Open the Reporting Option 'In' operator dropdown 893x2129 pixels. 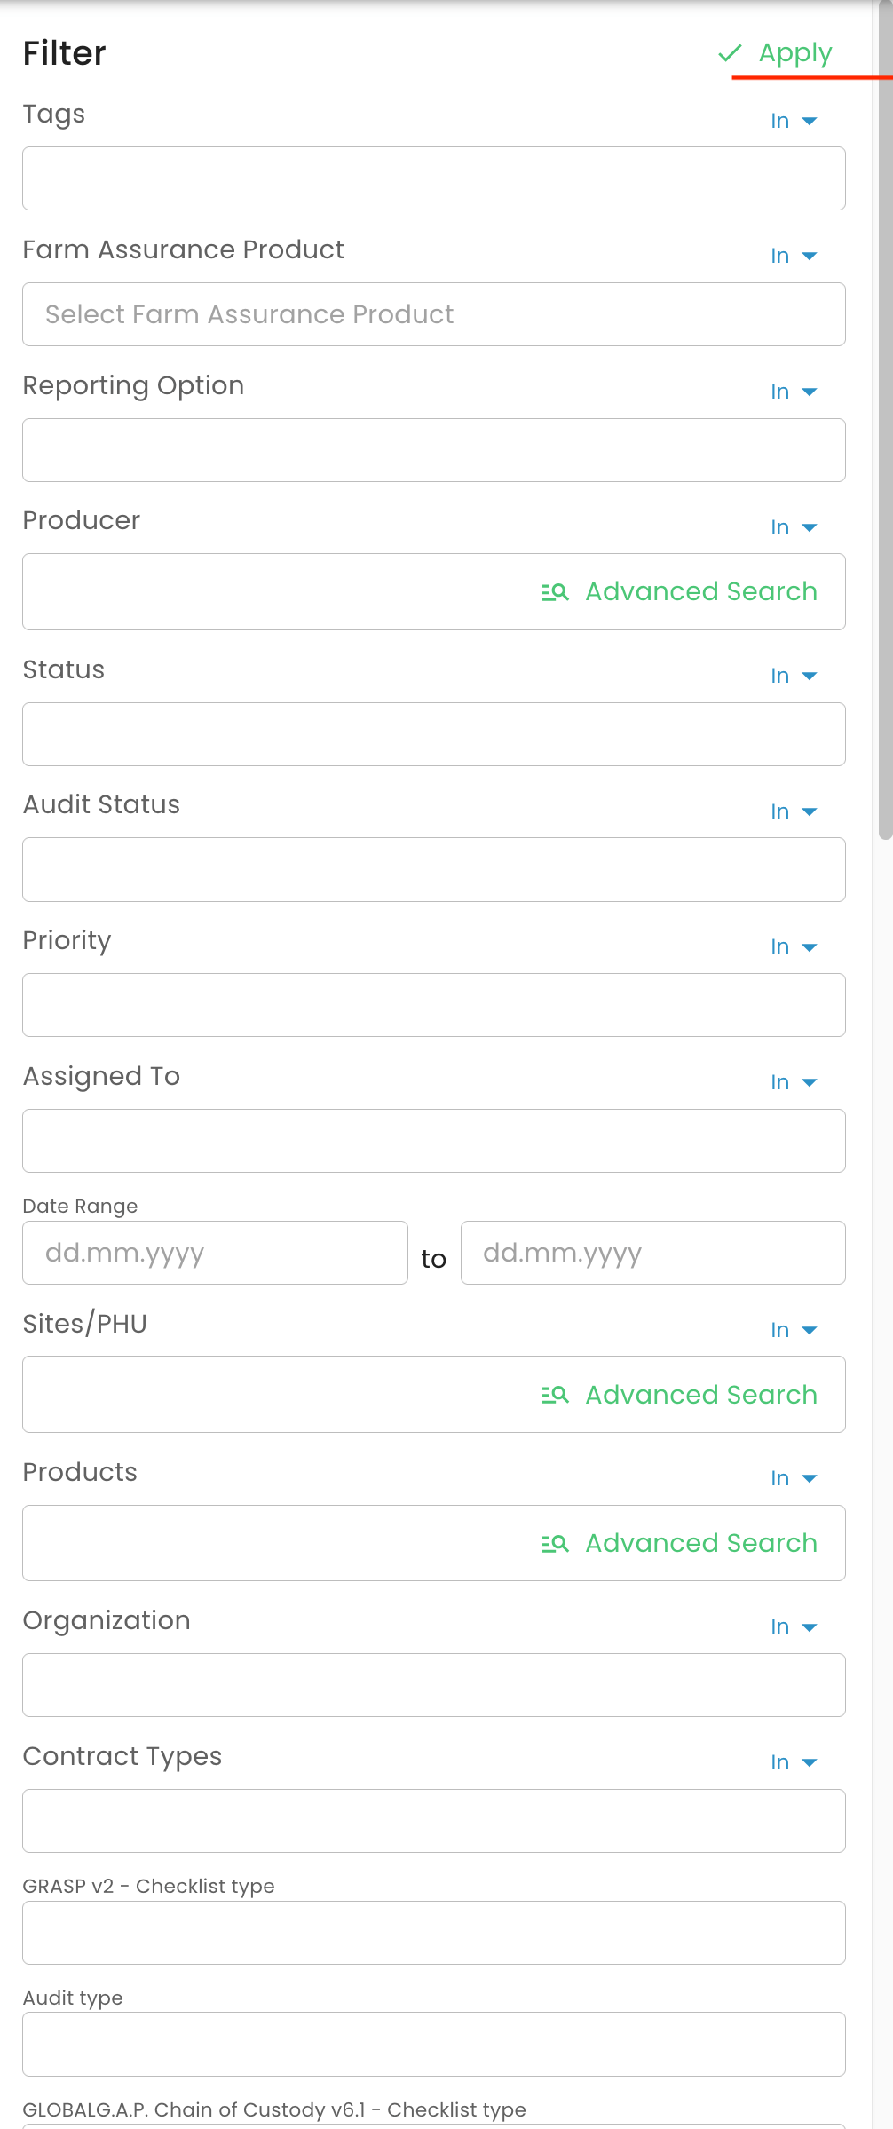coord(794,392)
